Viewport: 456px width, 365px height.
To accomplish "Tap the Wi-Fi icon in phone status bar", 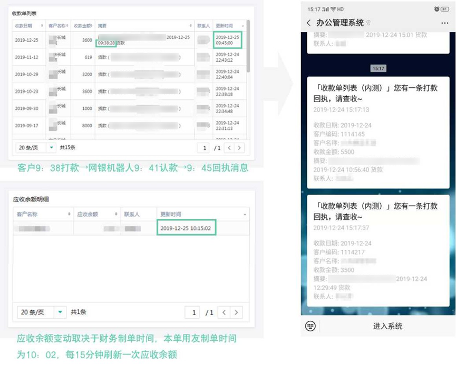I will [x=333, y=9].
